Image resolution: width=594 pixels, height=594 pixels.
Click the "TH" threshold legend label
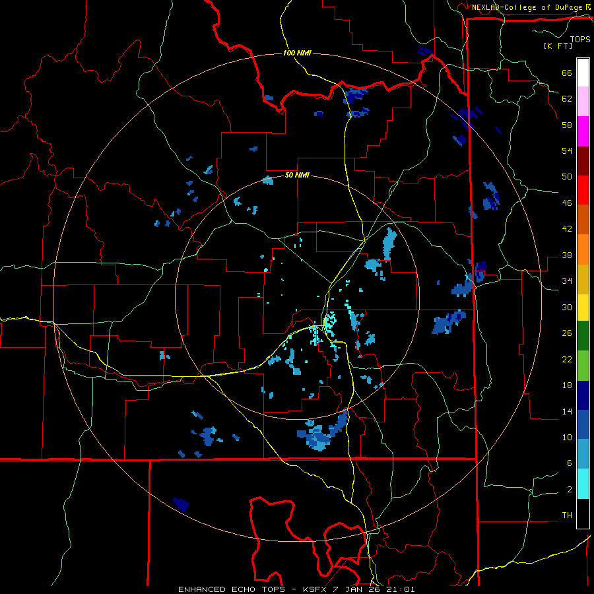pyautogui.click(x=567, y=515)
